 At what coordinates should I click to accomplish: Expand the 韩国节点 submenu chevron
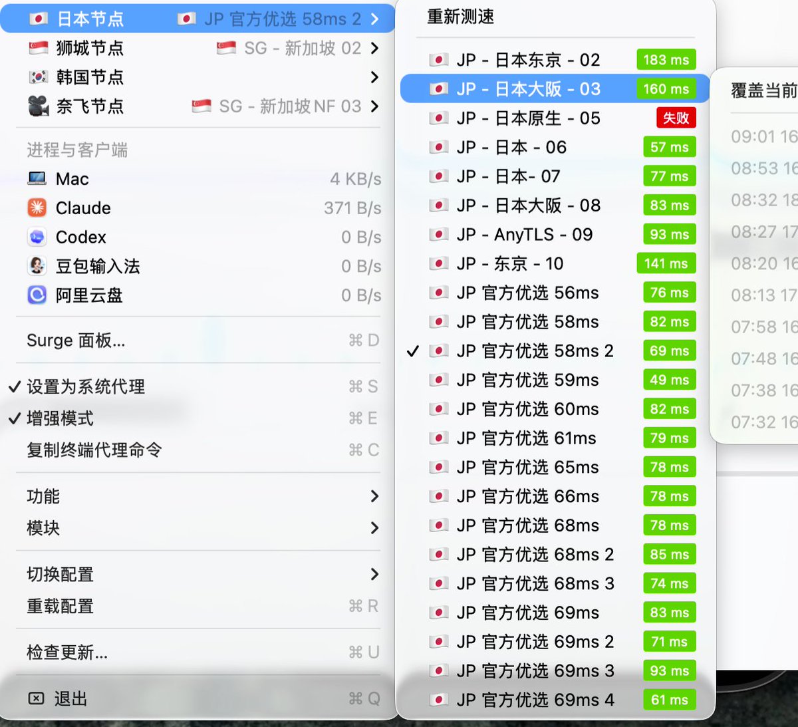(x=375, y=77)
